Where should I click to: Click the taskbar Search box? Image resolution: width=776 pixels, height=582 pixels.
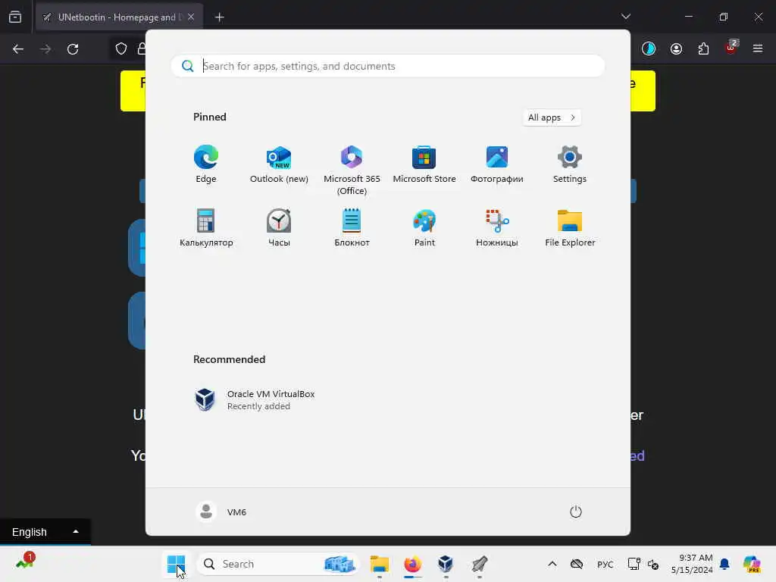click(x=278, y=564)
